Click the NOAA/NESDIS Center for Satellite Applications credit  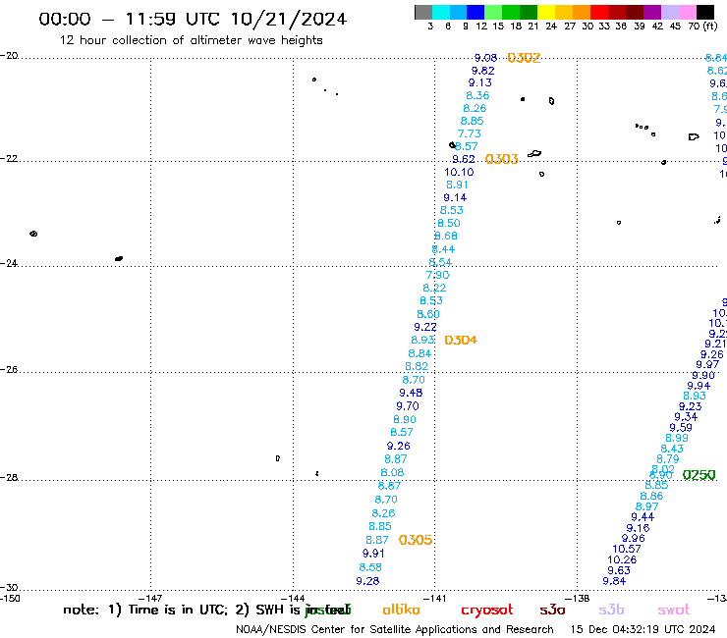point(395,629)
